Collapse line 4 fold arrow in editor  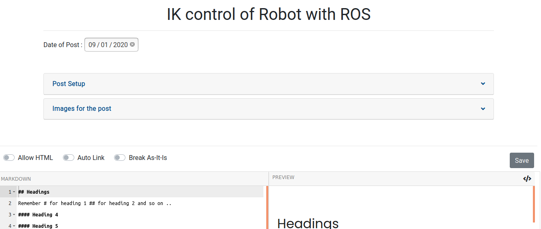point(14,226)
